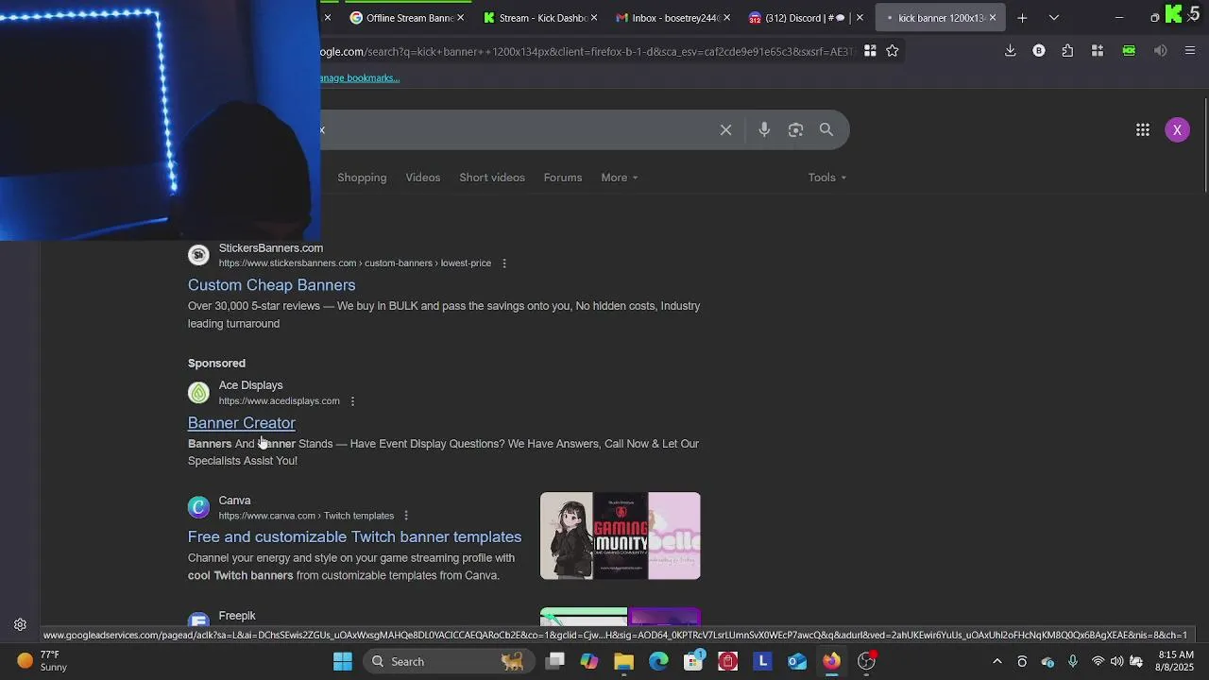Screen dimensions: 1209x680
Task: Open Microsoft Store from the taskbar
Action: 693,661
